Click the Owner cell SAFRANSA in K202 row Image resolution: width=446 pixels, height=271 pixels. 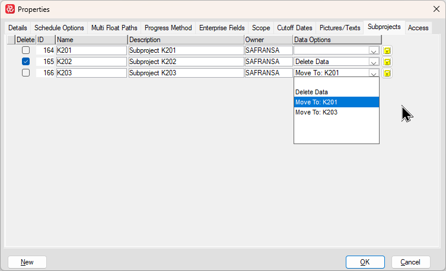coord(269,62)
